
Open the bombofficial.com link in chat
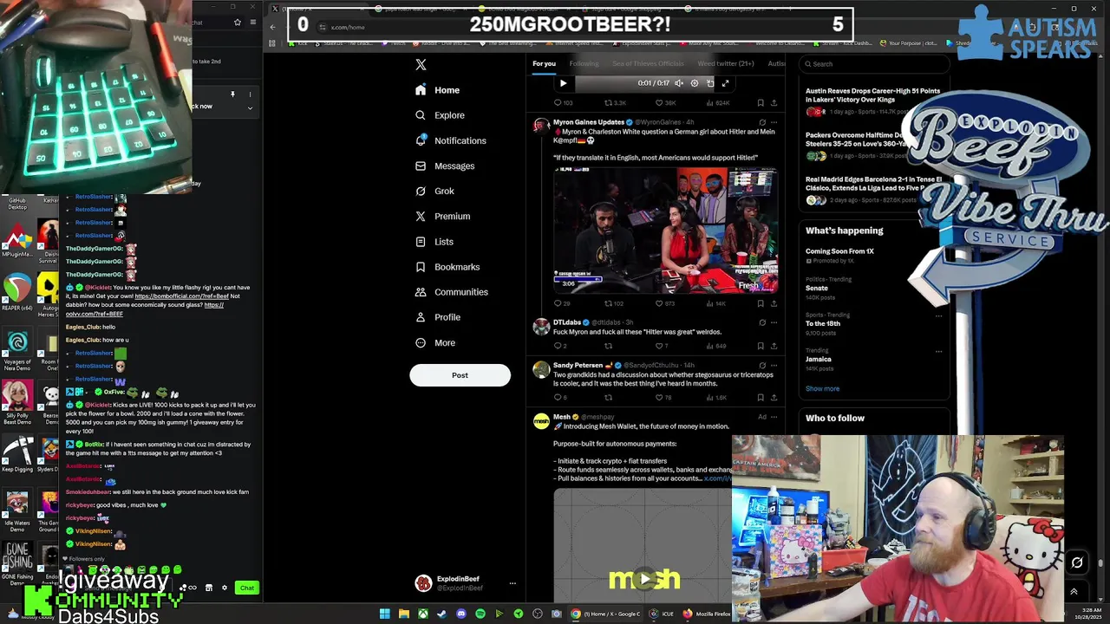(182, 296)
